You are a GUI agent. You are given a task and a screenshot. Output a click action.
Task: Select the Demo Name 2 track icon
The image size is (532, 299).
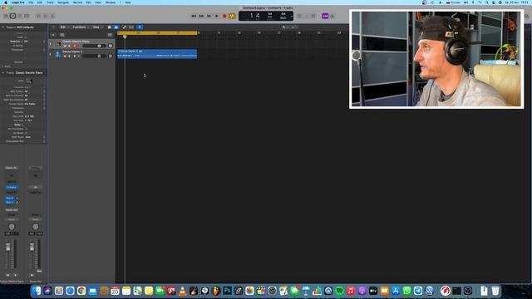click(58, 54)
